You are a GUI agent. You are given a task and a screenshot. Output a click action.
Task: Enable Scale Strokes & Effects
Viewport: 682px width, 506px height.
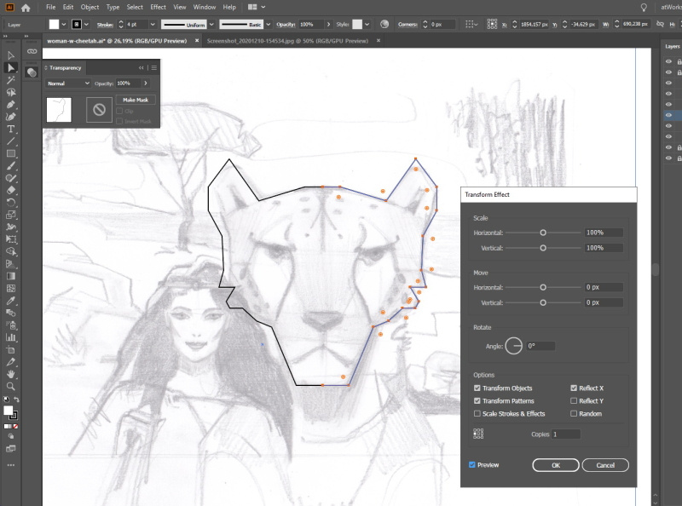pyautogui.click(x=479, y=415)
